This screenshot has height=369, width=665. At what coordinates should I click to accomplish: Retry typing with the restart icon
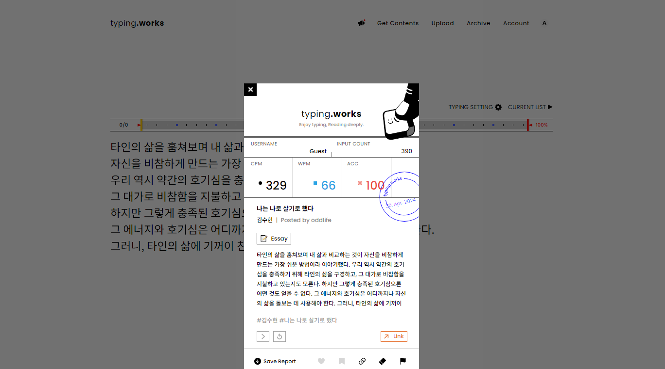(280, 337)
